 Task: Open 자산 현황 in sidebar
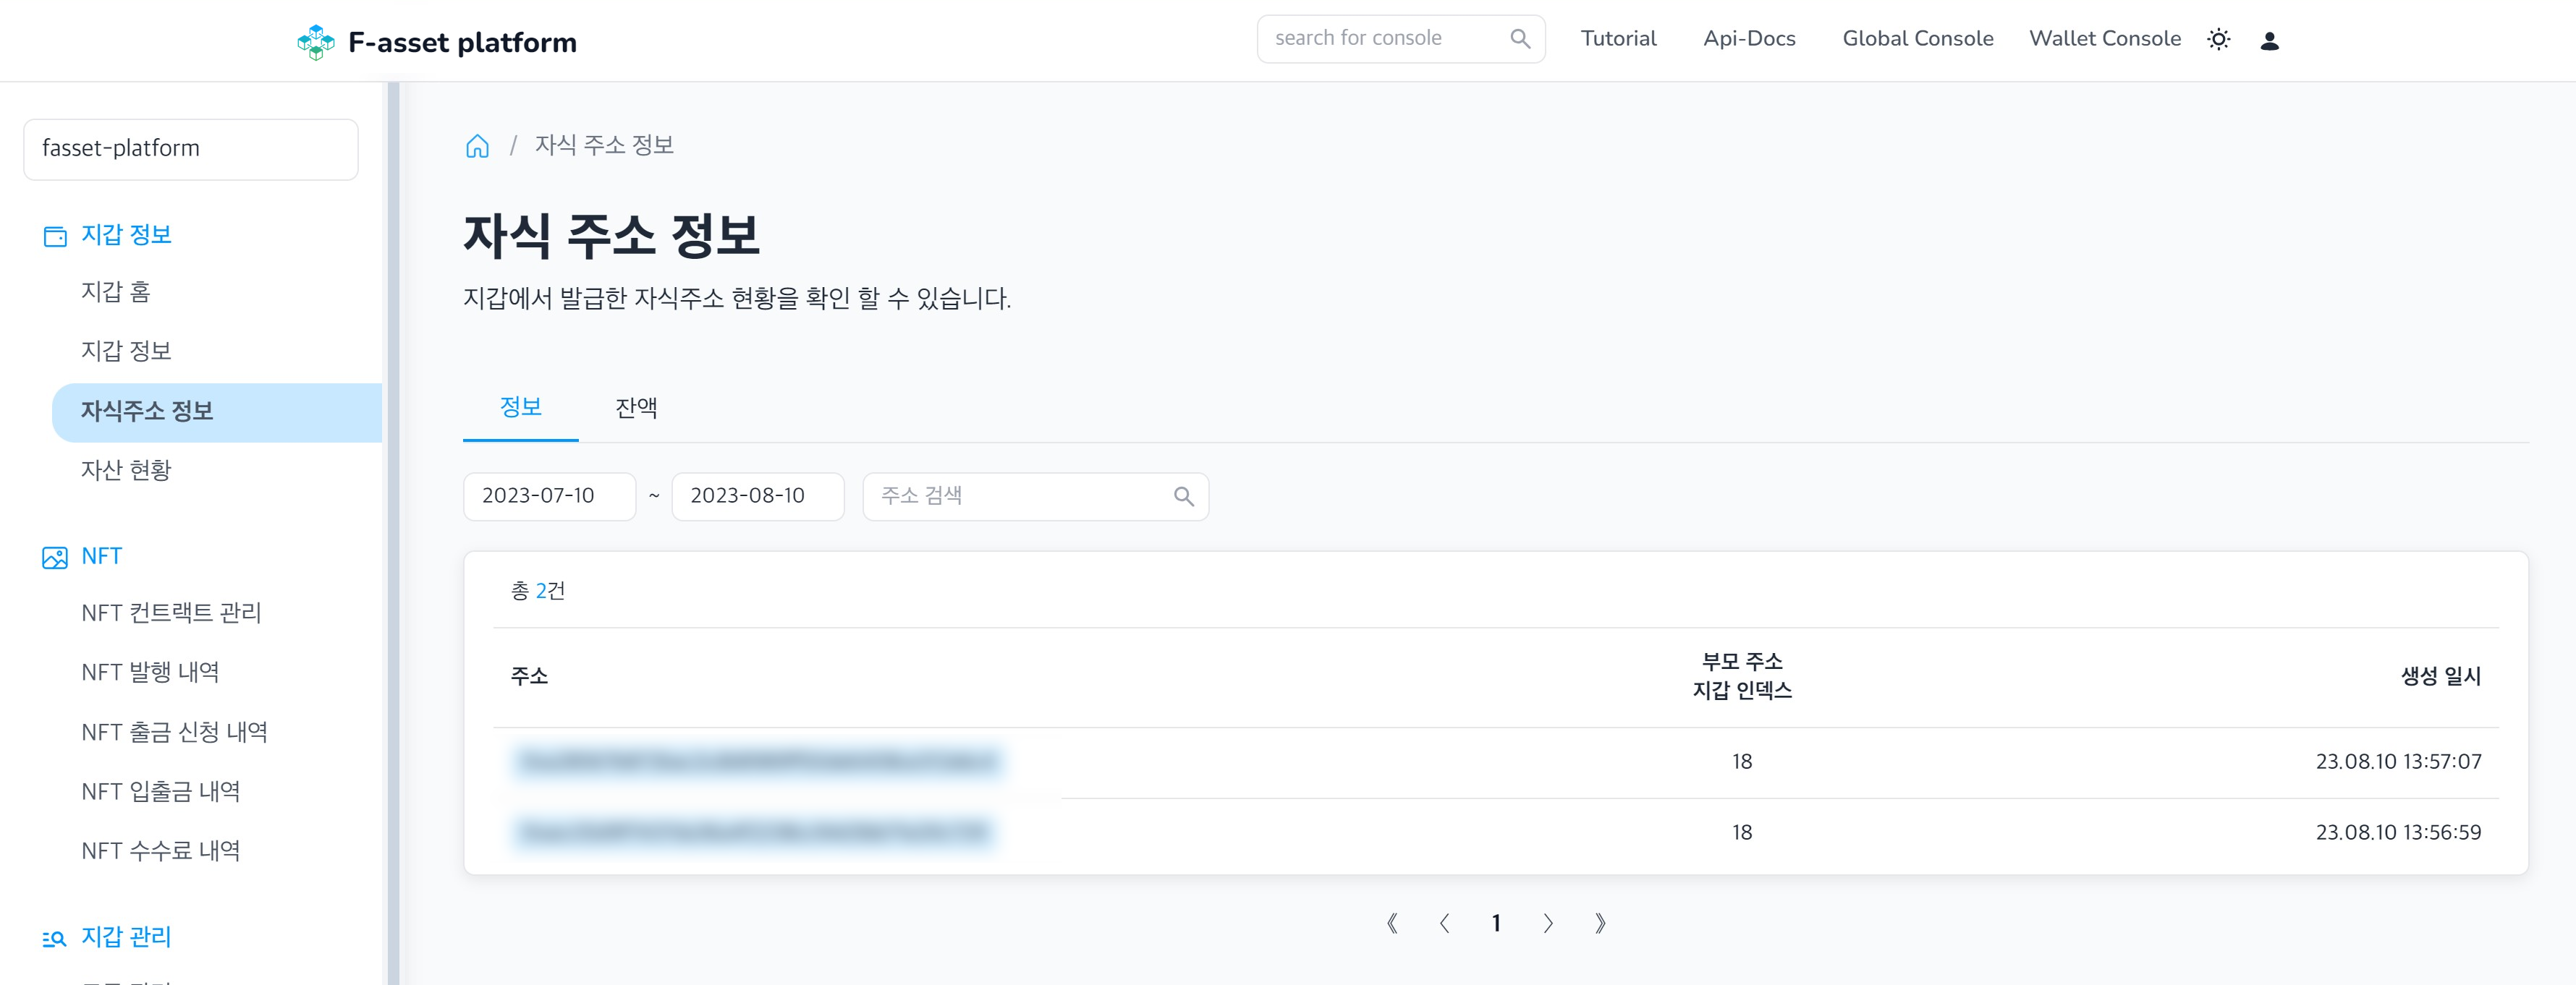tap(126, 469)
